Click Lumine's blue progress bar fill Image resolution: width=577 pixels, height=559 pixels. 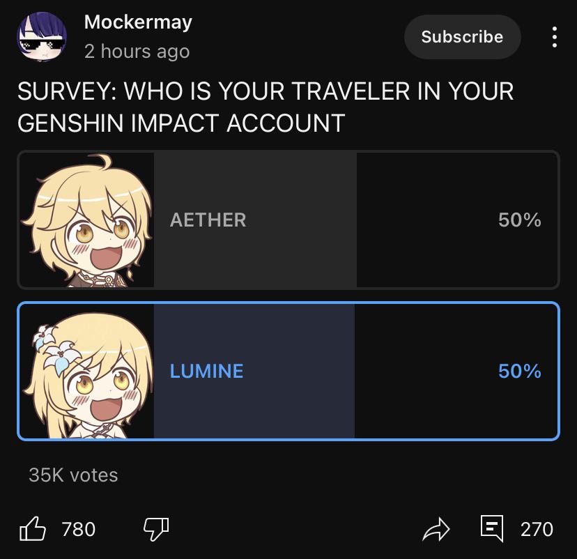(x=254, y=371)
